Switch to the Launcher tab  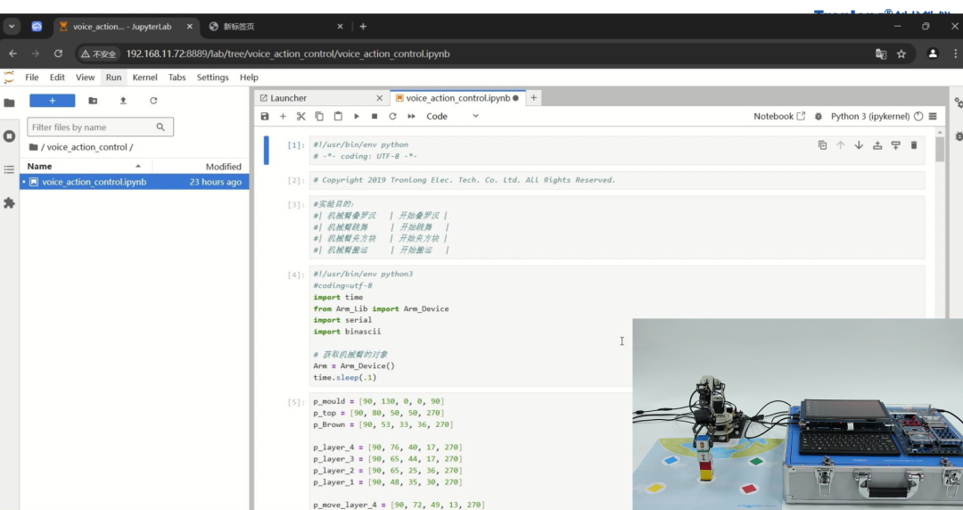(288, 98)
